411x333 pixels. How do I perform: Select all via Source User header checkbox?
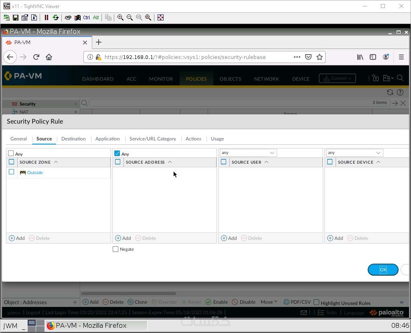224,162
